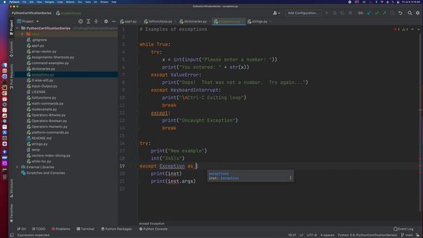Open the TODO tool window
The width and height of the screenshot is (423, 238).
38,229
